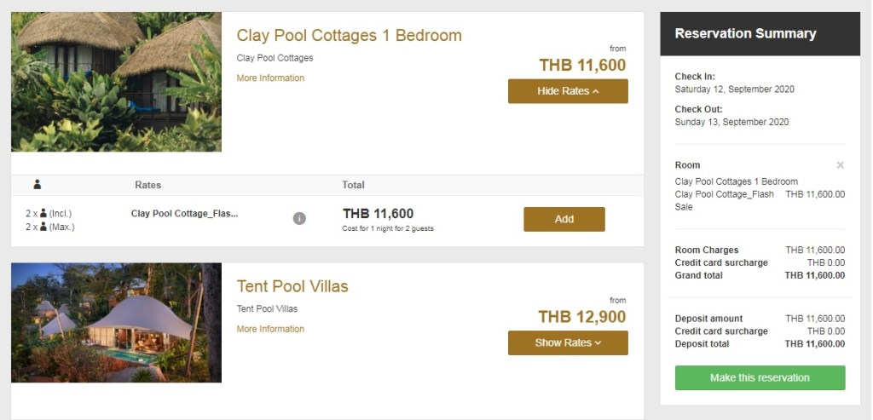Viewport: 873px width, 420px height.
Task: Select the Clay Pool Cottages 1 Bedroom title
Action: pyautogui.click(x=349, y=36)
